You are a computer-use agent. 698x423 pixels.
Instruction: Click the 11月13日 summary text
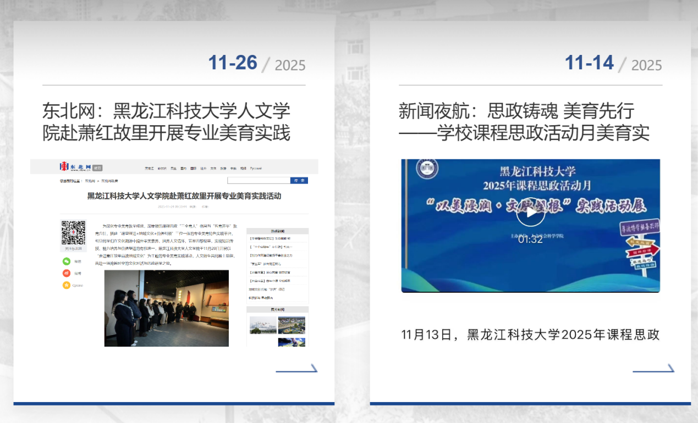click(530, 335)
